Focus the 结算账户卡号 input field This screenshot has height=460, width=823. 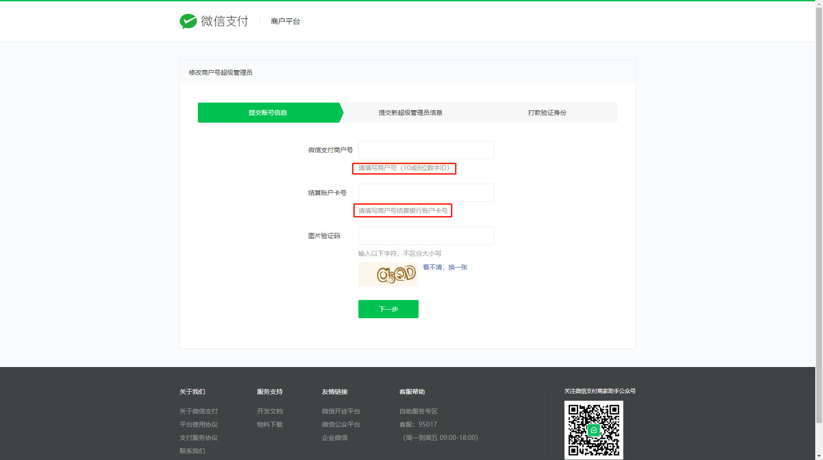pyautogui.click(x=426, y=193)
